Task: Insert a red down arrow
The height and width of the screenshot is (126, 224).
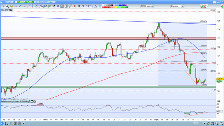Action: pos(74,6)
